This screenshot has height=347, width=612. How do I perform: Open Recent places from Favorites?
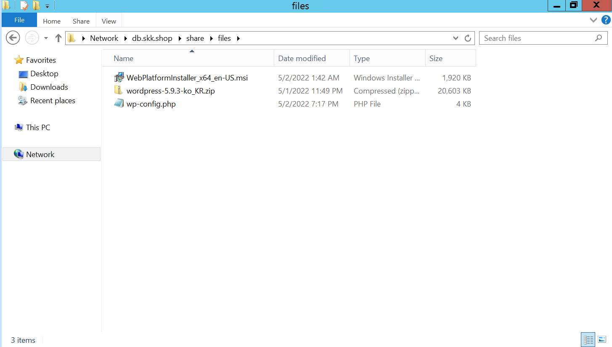point(53,100)
